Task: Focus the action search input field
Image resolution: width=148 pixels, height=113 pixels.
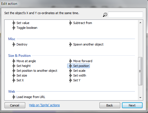Action: [125, 14]
